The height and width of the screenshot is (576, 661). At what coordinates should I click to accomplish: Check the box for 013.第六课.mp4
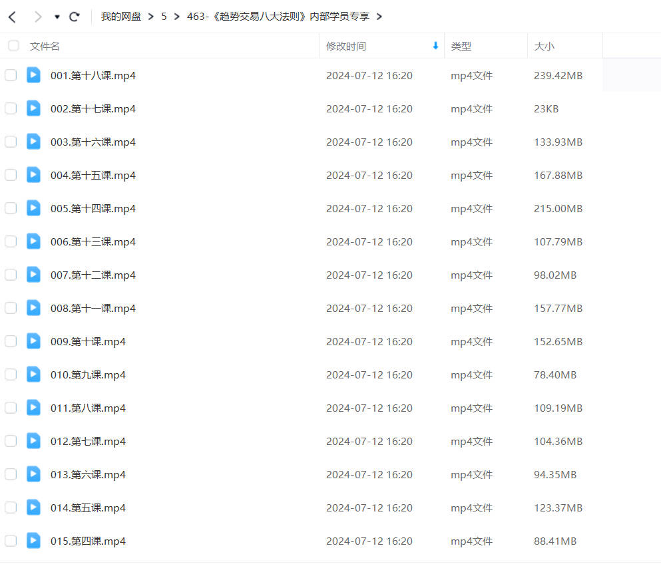(11, 475)
